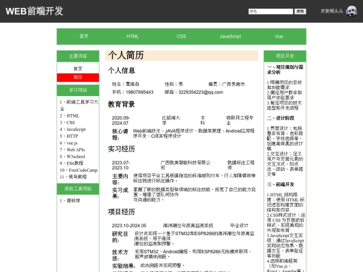Select the red 简历 sidebar item

tap(78, 77)
